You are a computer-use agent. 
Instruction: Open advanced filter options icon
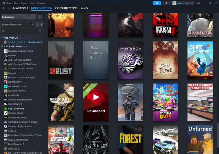click(x=40, y=31)
